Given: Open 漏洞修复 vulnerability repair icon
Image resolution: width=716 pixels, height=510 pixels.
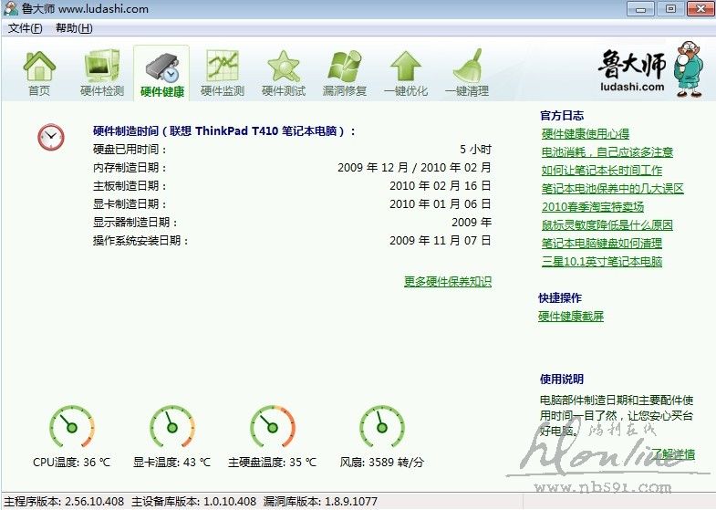Looking at the screenshot, I should pyautogui.click(x=344, y=73).
